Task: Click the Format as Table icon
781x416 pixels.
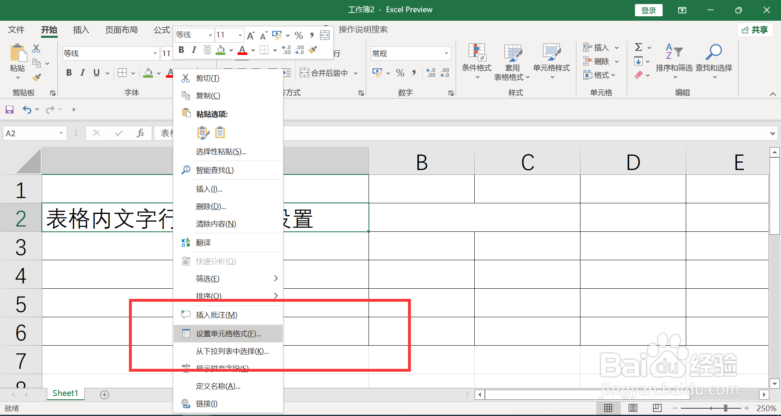Action: click(513, 52)
